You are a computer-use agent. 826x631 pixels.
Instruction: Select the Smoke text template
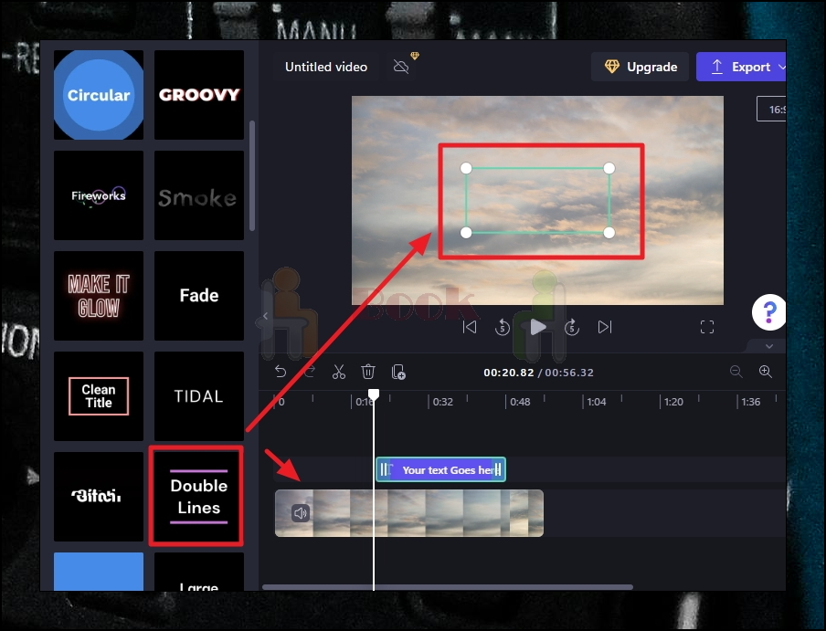tap(199, 195)
